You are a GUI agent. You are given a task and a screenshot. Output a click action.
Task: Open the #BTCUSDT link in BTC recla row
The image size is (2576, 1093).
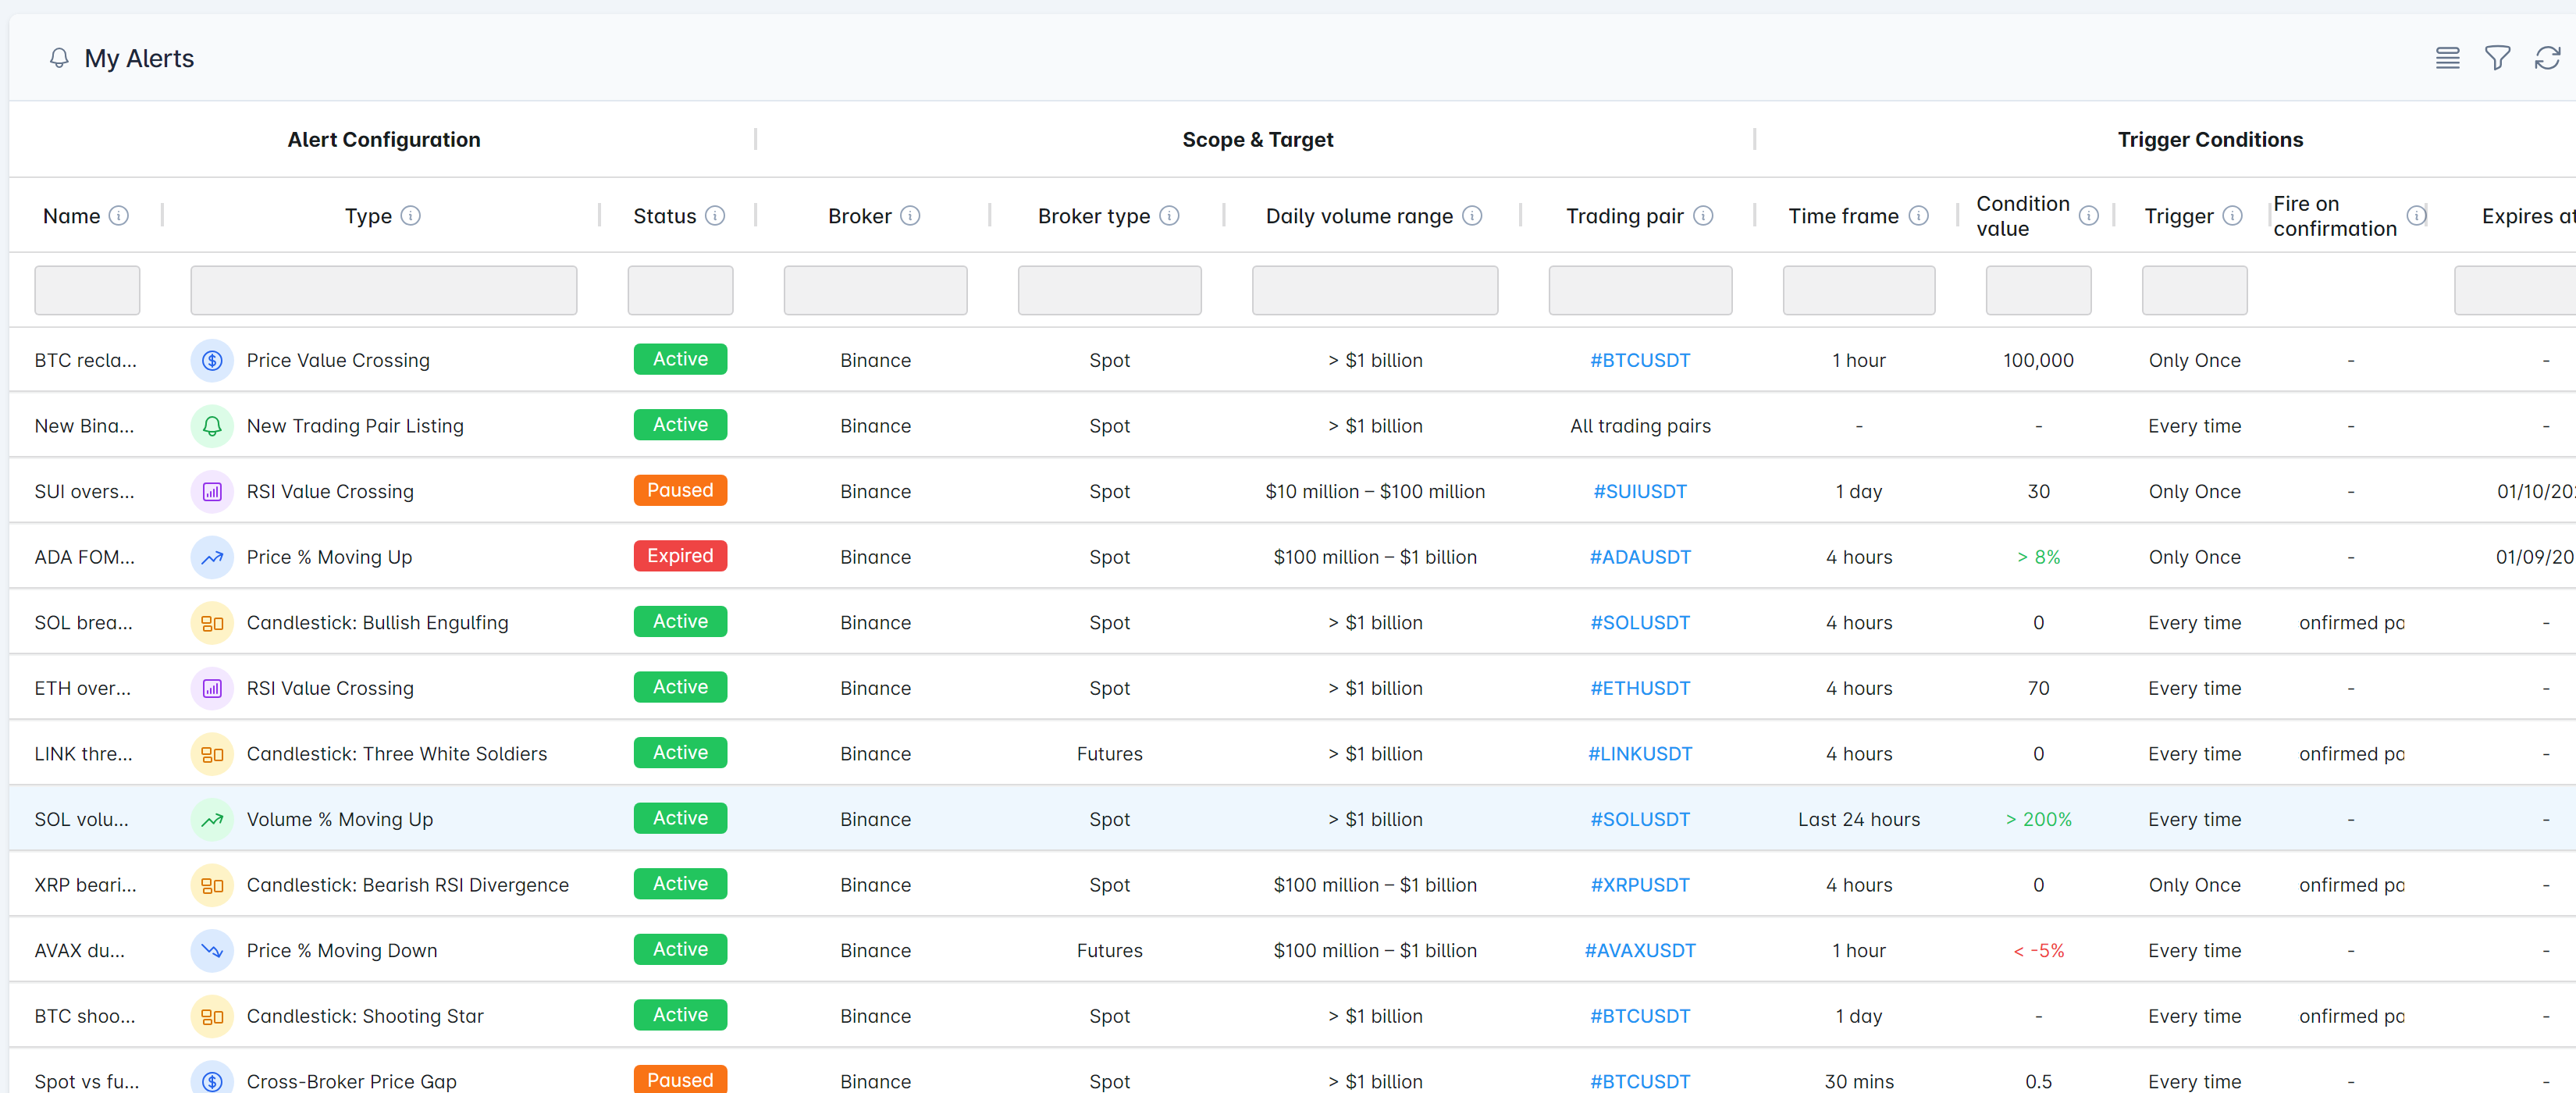[x=1640, y=360]
